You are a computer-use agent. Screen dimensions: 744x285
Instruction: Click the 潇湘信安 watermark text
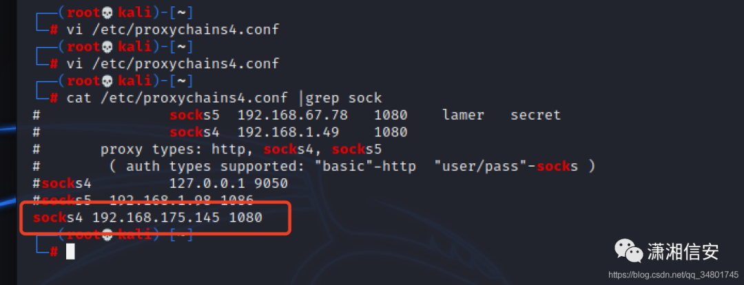pyautogui.click(x=683, y=251)
